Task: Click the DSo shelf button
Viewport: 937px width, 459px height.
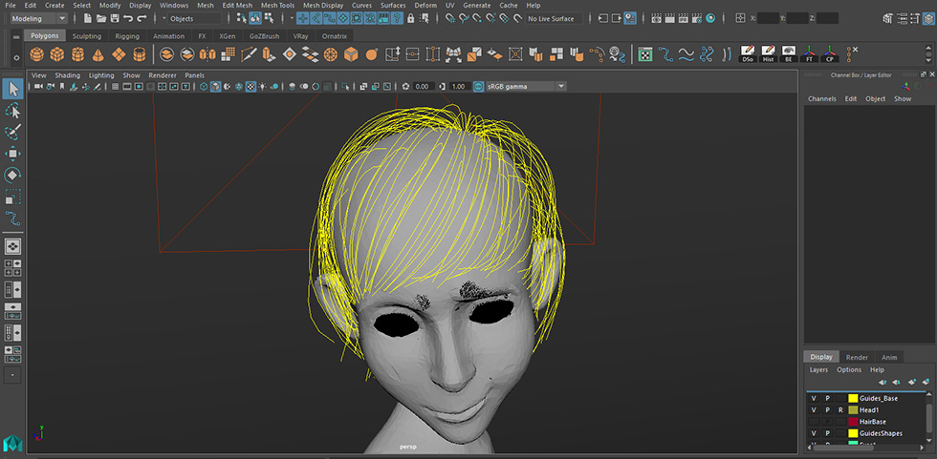Action: click(748, 54)
